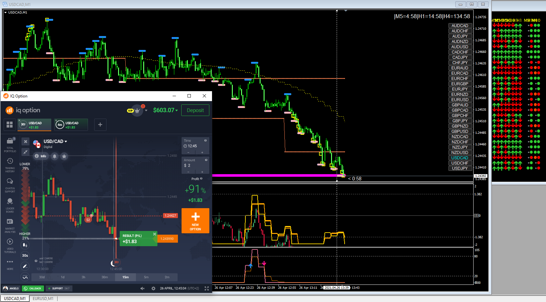Screen dimensions: 546x302
Task: Open Chats & Support icon
Action: (x=10, y=185)
